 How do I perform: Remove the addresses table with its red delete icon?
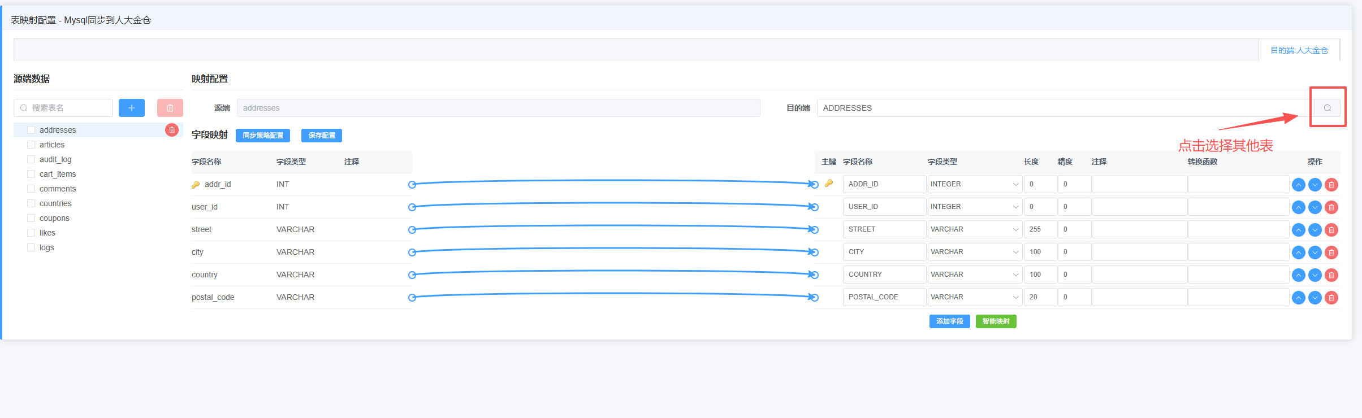point(172,130)
